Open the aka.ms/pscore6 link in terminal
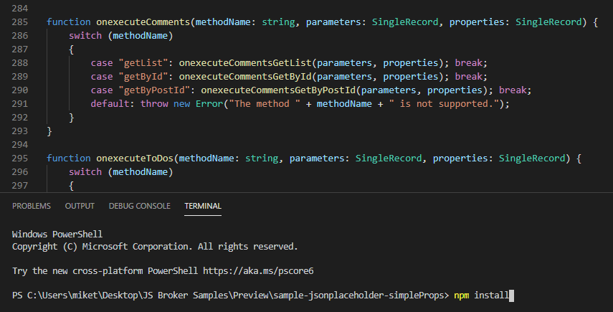 (x=258, y=271)
